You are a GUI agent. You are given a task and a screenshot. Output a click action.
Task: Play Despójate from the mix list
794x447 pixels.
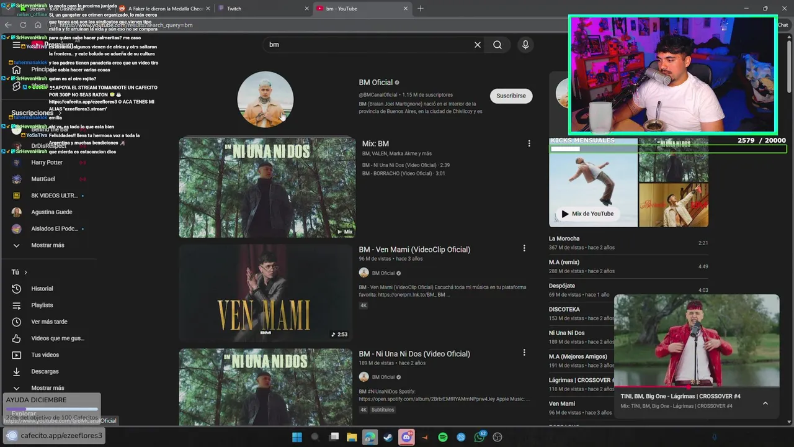[x=628, y=290]
